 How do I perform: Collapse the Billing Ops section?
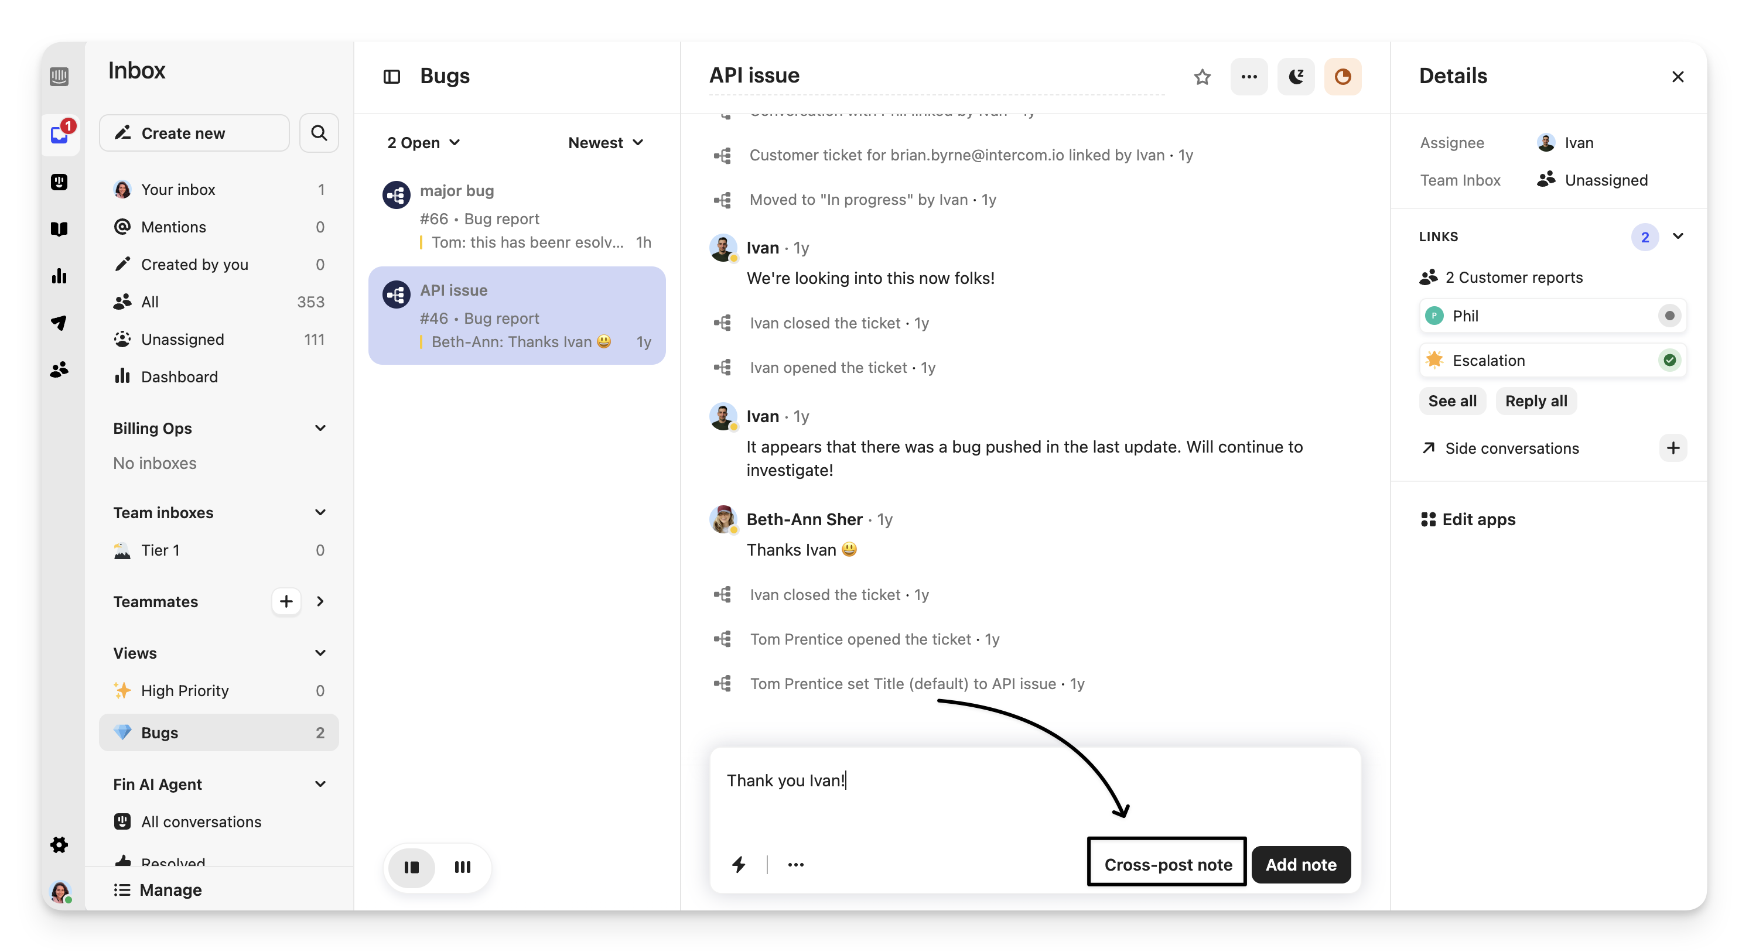coord(320,427)
